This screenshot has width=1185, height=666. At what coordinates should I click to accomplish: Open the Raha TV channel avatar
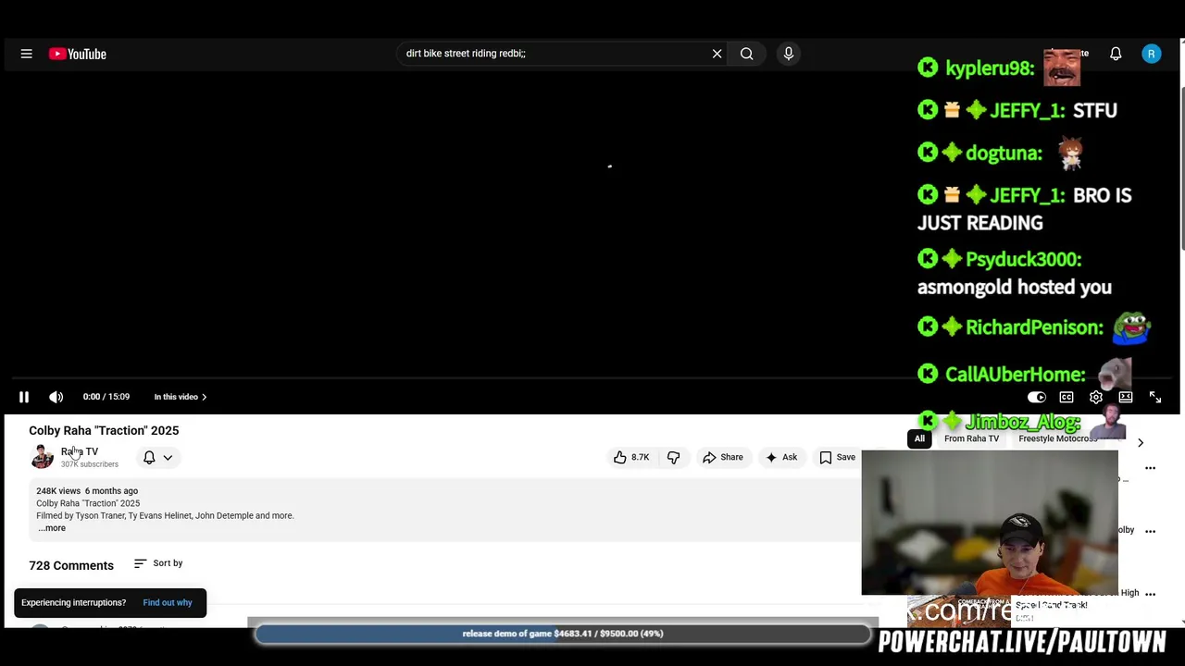42,457
